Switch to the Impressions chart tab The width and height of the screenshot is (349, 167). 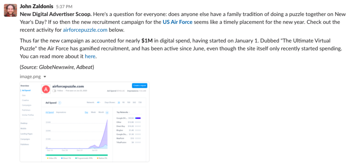pyautogui.click(x=61, y=112)
